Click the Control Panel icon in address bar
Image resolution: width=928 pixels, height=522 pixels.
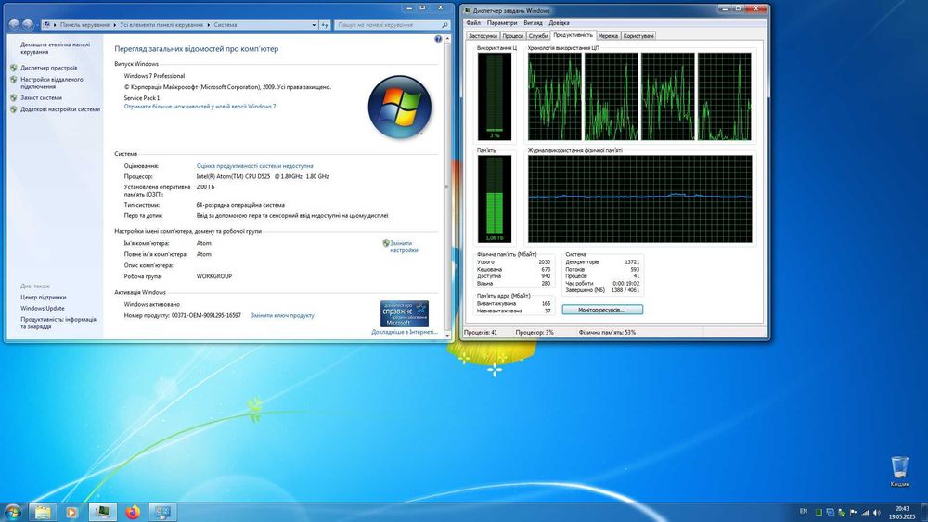coord(46,25)
